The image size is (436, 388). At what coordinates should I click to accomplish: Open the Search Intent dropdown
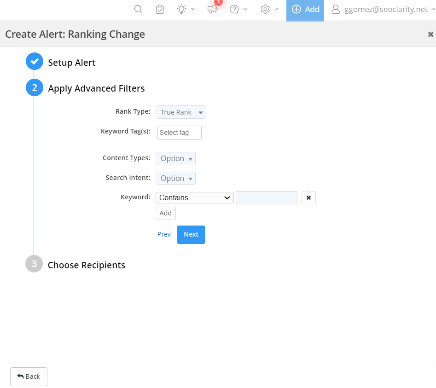click(x=175, y=179)
